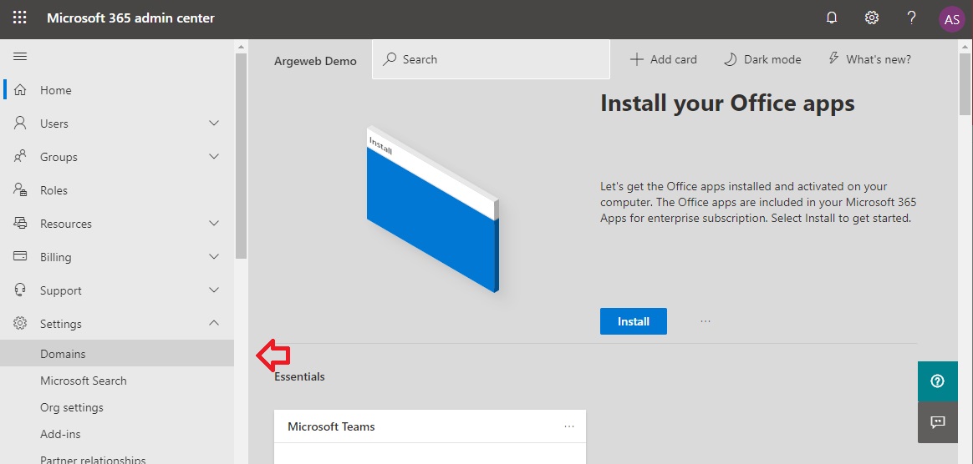Click the Search input field
973x464 pixels.
491,59
